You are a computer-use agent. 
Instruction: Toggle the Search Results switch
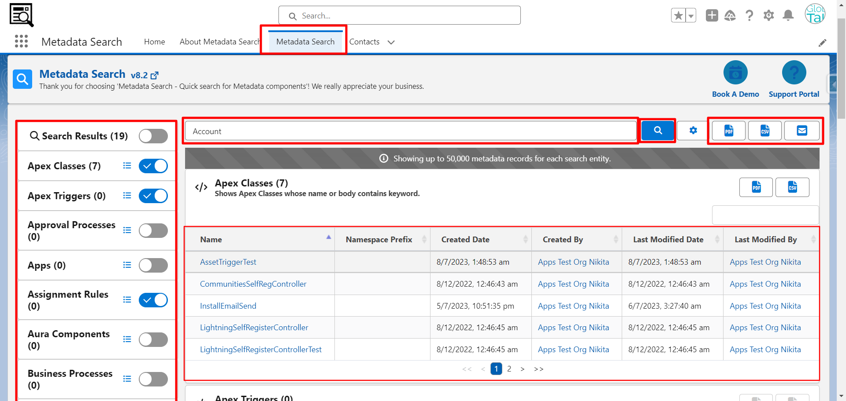pos(153,136)
